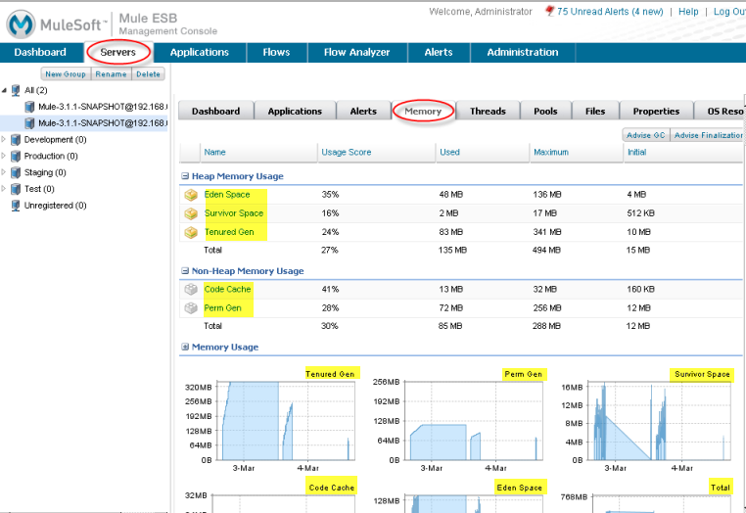Screen dimensions: 746x513
Task: Sort by Usage Score column header
Action: click(x=346, y=152)
